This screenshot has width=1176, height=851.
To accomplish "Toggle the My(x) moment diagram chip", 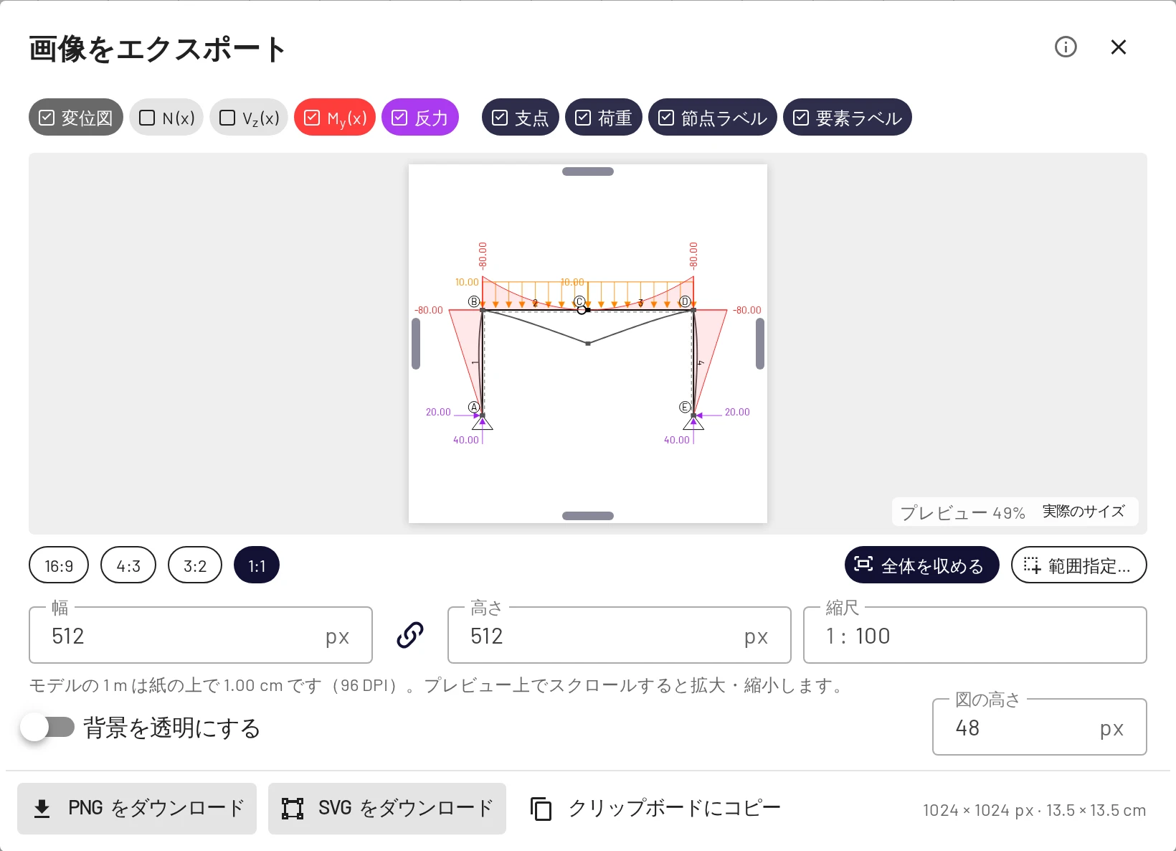I will (x=335, y=118).
